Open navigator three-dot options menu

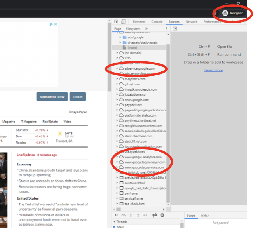pos(166,28)
